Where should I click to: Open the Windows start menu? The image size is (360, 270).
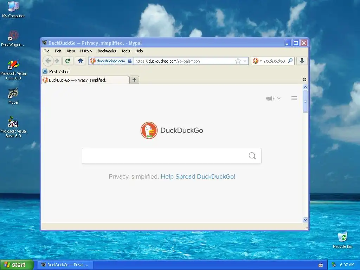tap(17, 265)
